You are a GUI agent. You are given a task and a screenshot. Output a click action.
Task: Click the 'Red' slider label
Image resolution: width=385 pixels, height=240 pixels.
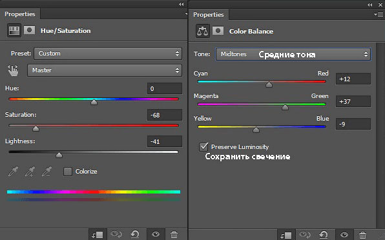click(x=323, y=74)
